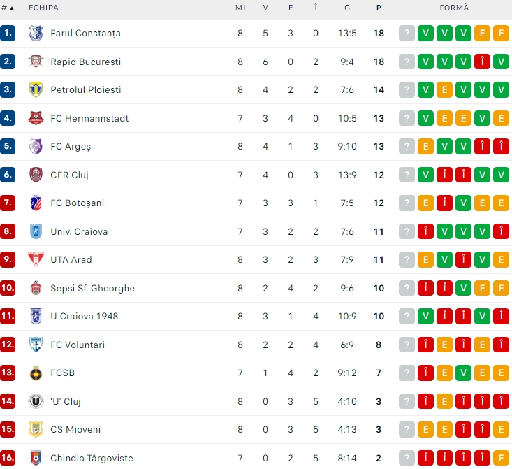Sort table by MJ matches played

(x=240, y=8)
